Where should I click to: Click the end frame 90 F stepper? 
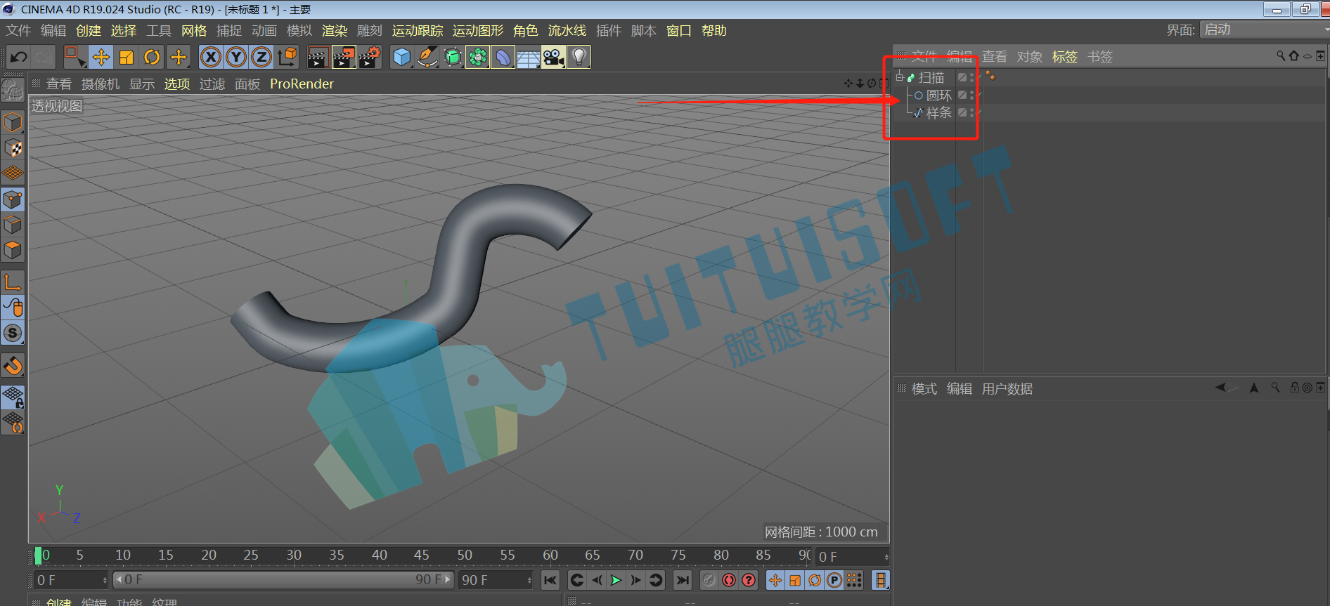pyautogui.click(x=529, y=580)
